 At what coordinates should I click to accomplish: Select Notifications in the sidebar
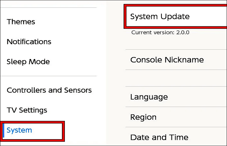point(29,42)
